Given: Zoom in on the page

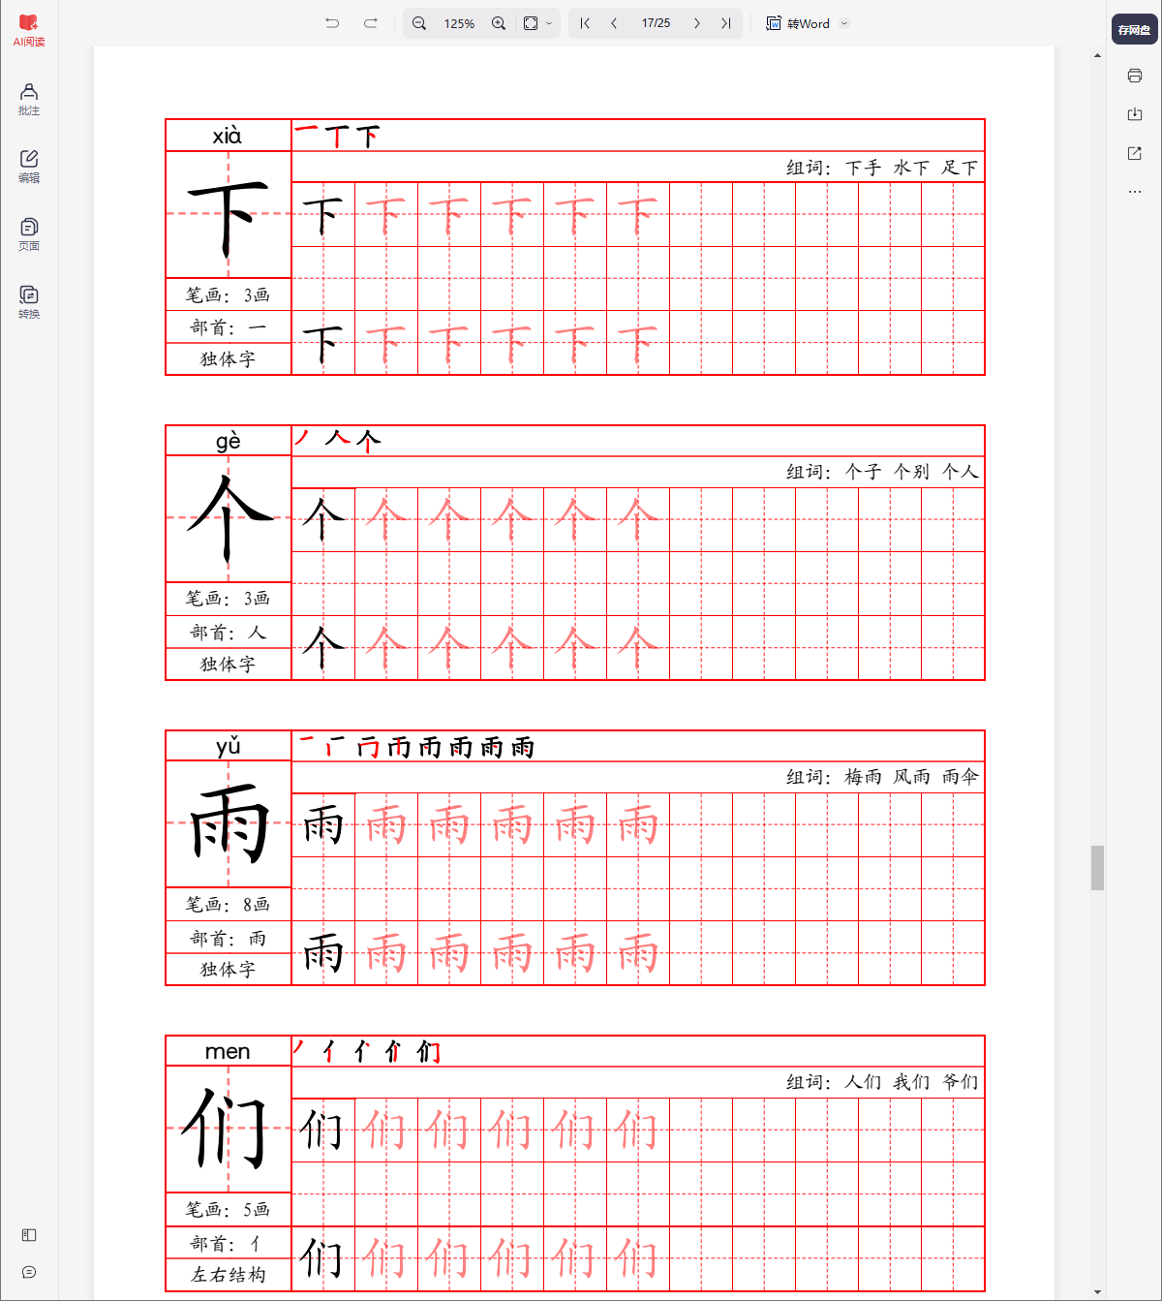Looking at the screenshot, I should (x=498, y=22).
